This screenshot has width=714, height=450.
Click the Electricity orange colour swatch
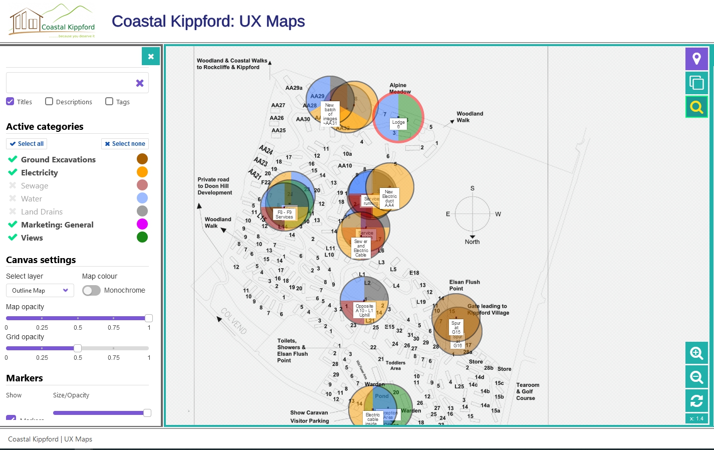(x=142, y=172)
